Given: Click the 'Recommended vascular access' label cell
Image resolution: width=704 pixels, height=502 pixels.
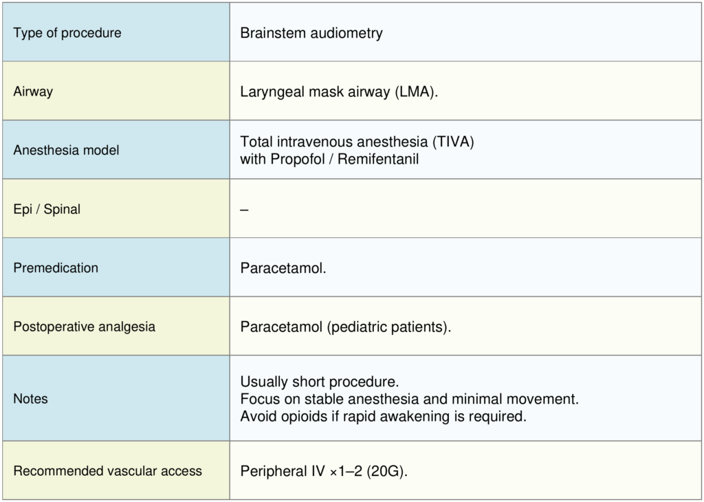Looking at the screenshot, I should [108, 471].
